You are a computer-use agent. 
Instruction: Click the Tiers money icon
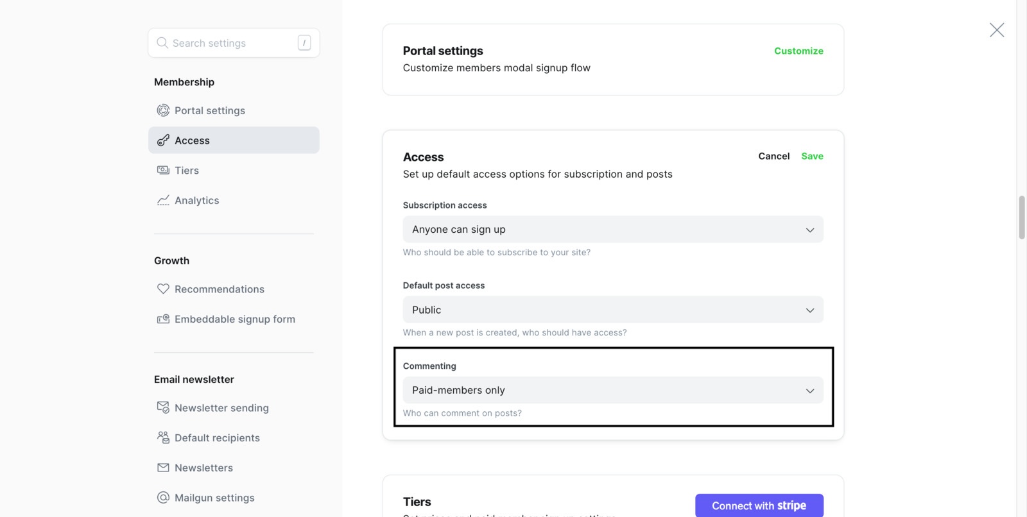[163, 170]
